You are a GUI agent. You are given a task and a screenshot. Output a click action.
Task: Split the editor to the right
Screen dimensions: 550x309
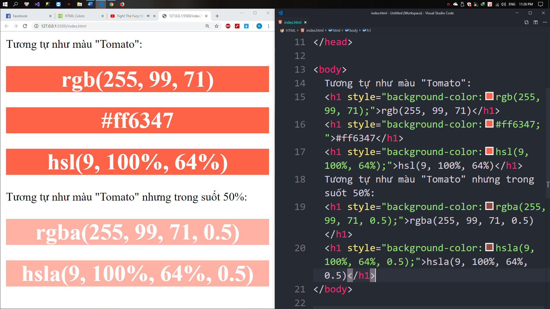pyautogui.click(x=536, y=22)
